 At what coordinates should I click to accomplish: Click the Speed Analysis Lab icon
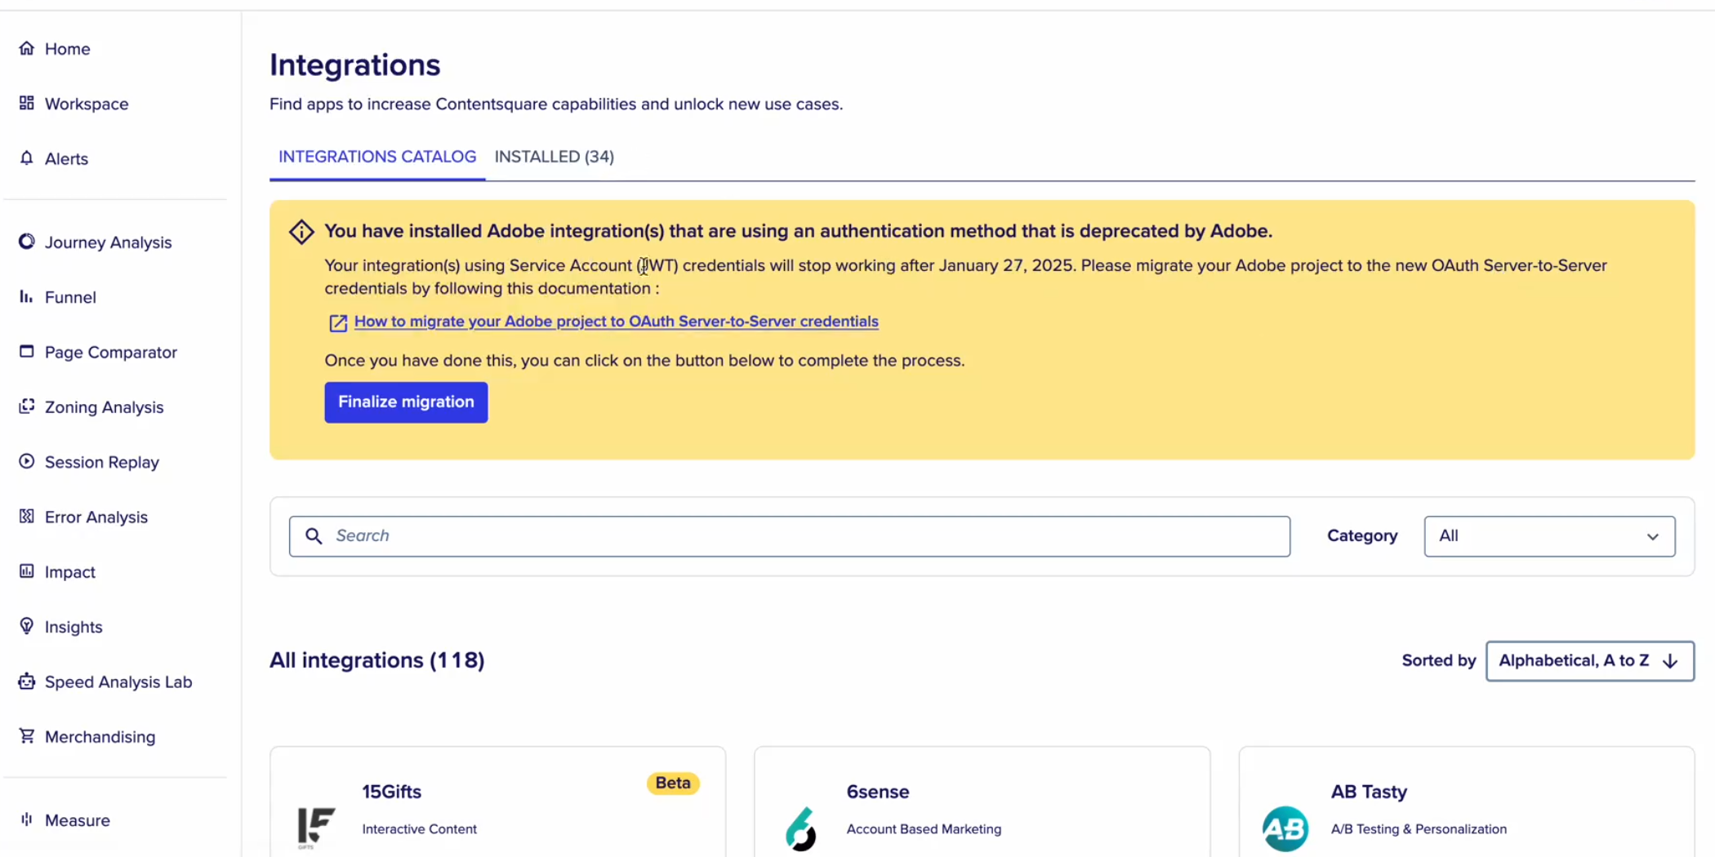pos(27,681)
